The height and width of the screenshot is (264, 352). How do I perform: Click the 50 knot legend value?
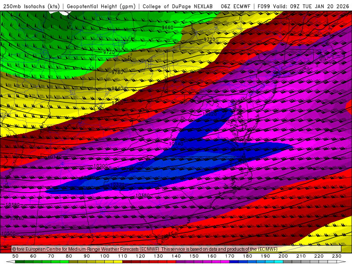[x=15, y=256]
